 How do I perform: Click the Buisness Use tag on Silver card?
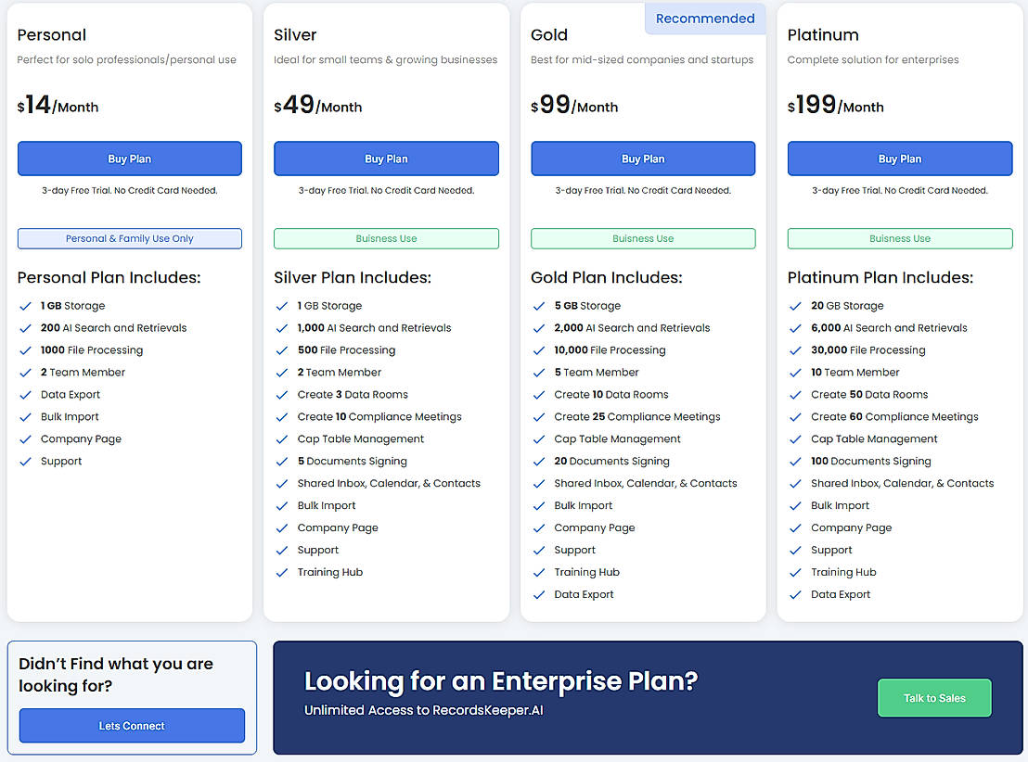386,238
